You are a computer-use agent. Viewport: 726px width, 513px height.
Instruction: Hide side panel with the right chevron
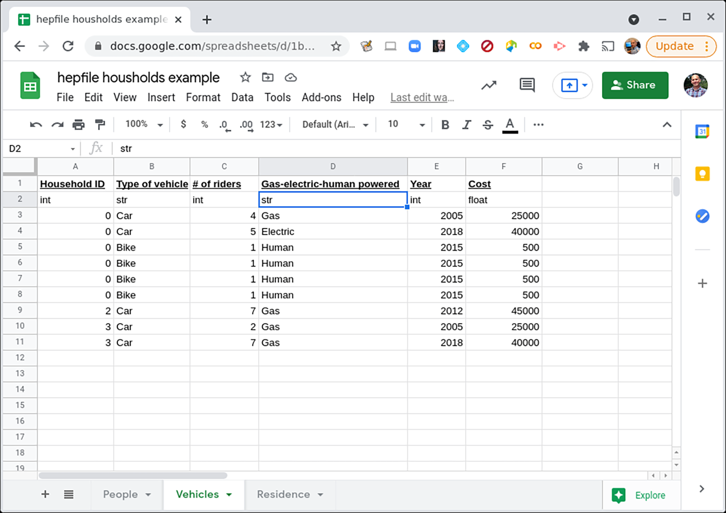[702, 489]
